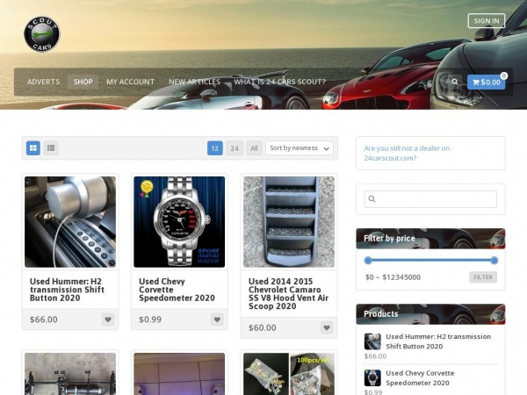Viewport: 527px width, 395px height.
Task: Open the dealer signup link on 24carscout.com
Action: tap(407, 153)
